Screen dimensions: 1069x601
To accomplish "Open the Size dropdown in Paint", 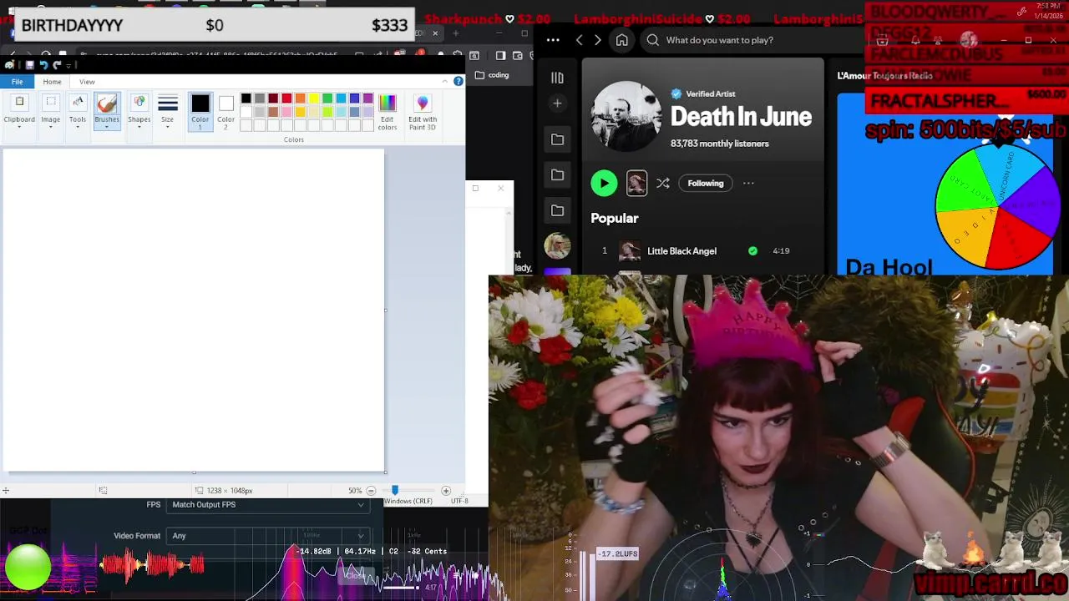I will (168, 110).
